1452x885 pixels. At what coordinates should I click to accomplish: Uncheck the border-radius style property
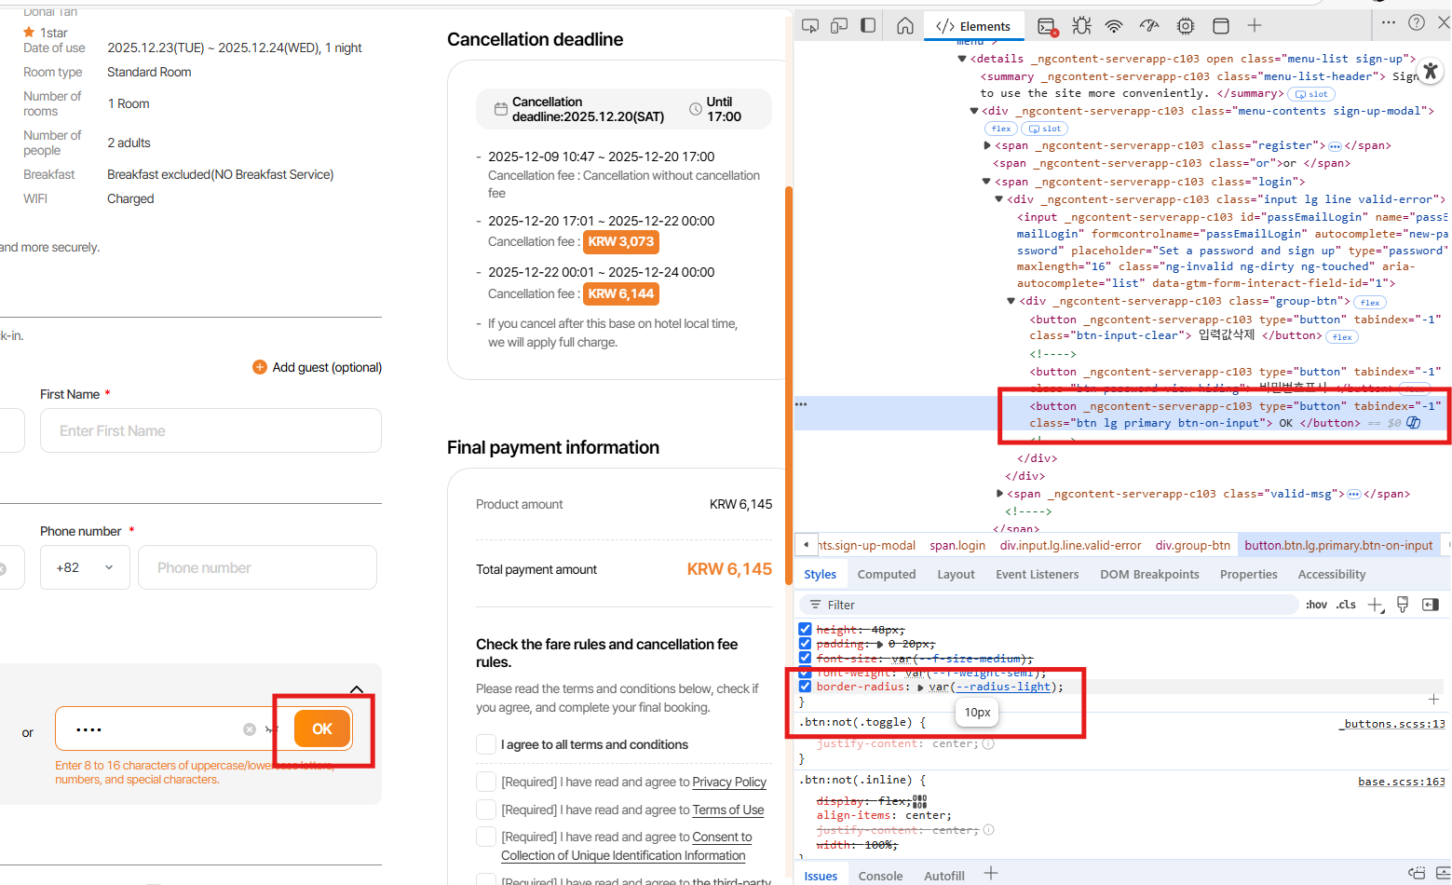805,687
